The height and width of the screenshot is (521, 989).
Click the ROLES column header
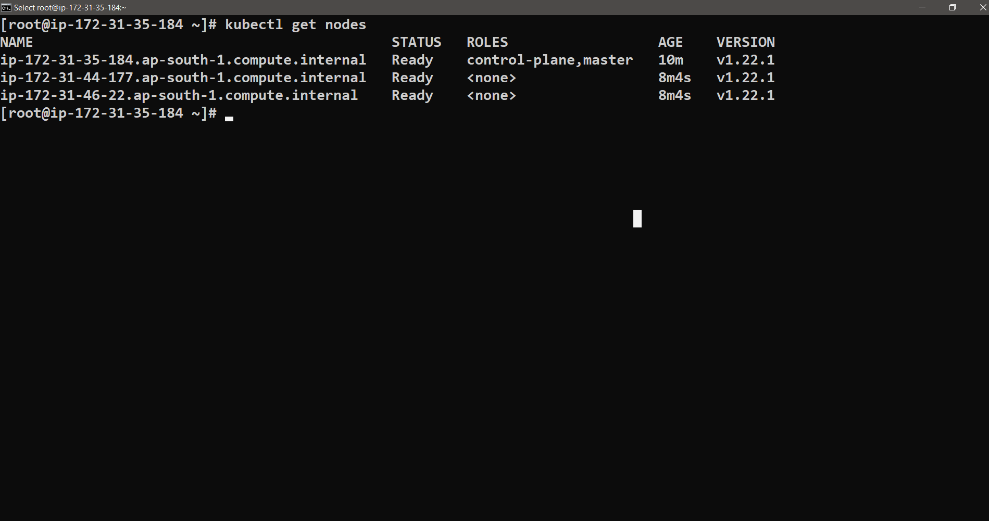point(487,42)
